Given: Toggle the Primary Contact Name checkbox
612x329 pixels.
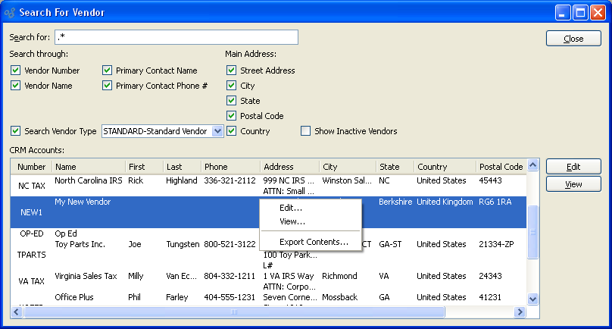Looking at the screenshot, I should click(x=108, y=70).
